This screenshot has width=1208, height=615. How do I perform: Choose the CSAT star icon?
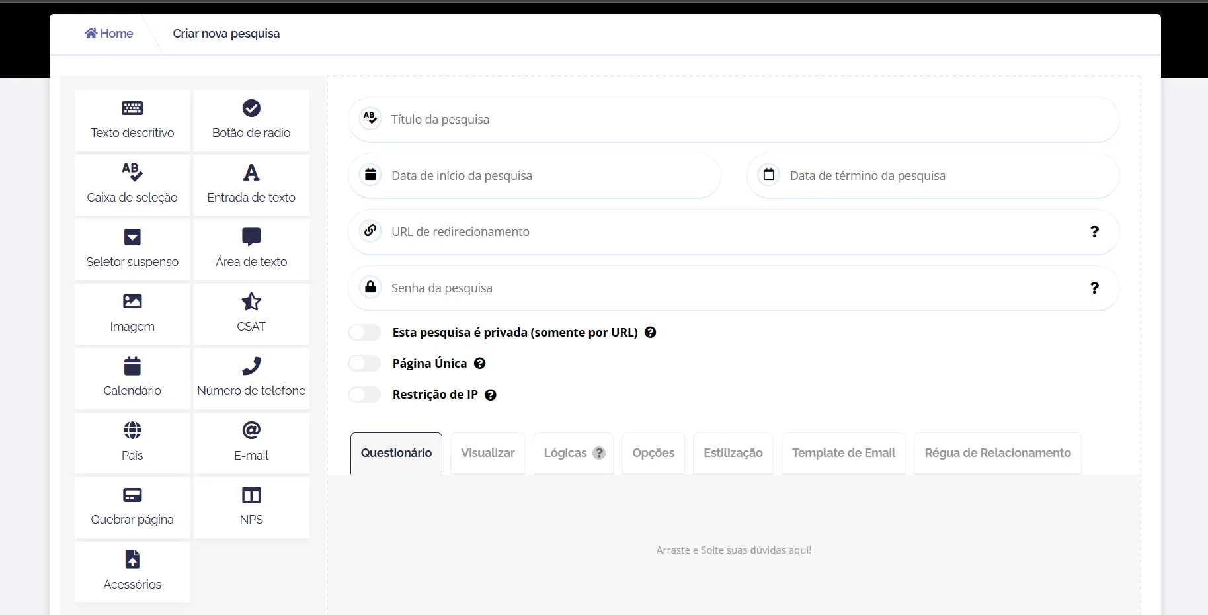[x=251, y=302]
